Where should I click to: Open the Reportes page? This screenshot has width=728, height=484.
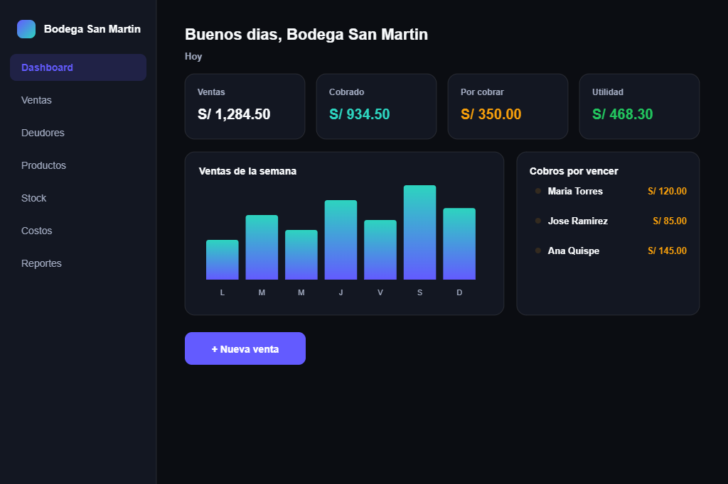pos(78,263)
